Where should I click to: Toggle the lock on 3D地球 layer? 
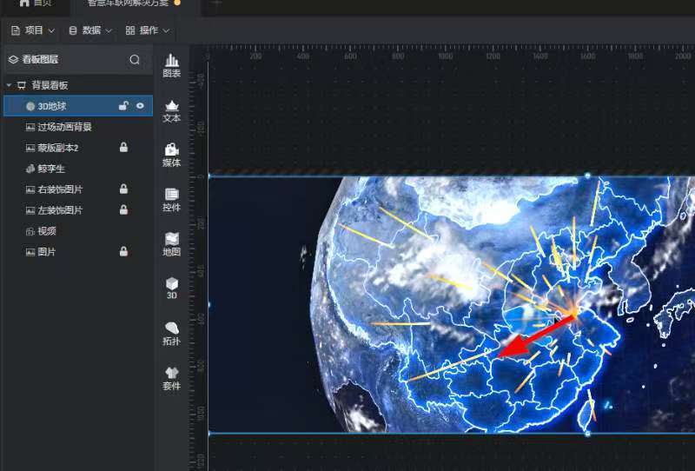123,105
